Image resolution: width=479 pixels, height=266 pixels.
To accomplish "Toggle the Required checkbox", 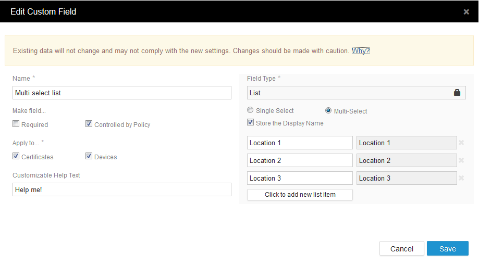I will click(16, 124).
